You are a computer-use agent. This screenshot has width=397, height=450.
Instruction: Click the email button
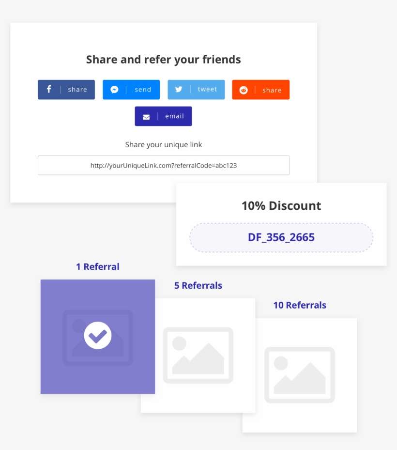click(x=163, y=116)
